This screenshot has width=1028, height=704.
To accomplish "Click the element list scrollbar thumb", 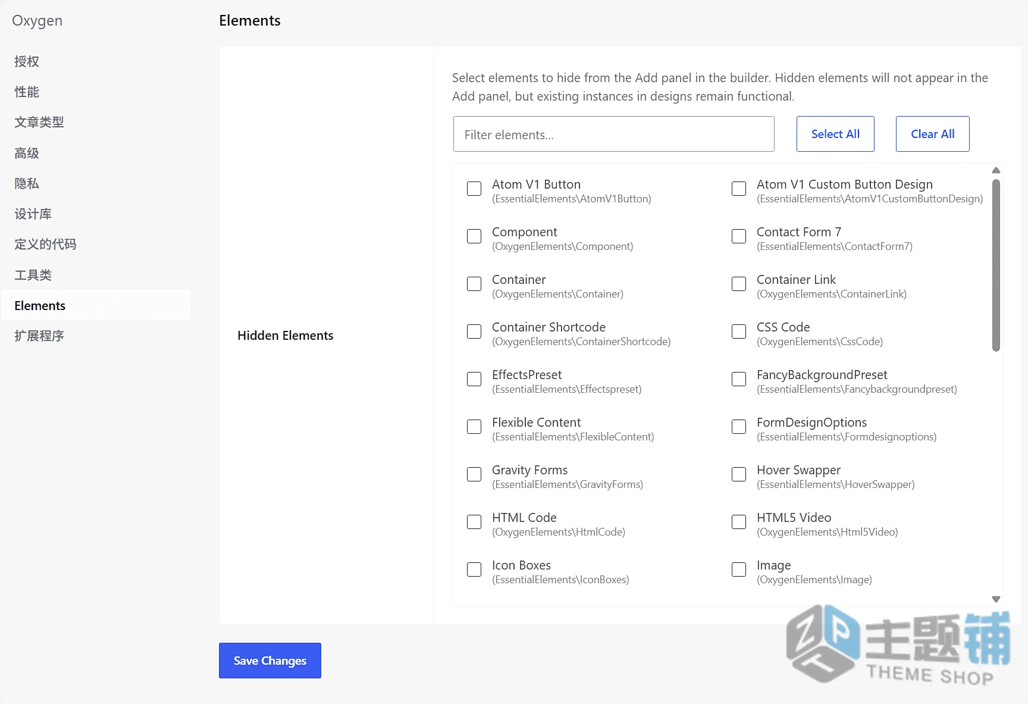I will point(996,265).
